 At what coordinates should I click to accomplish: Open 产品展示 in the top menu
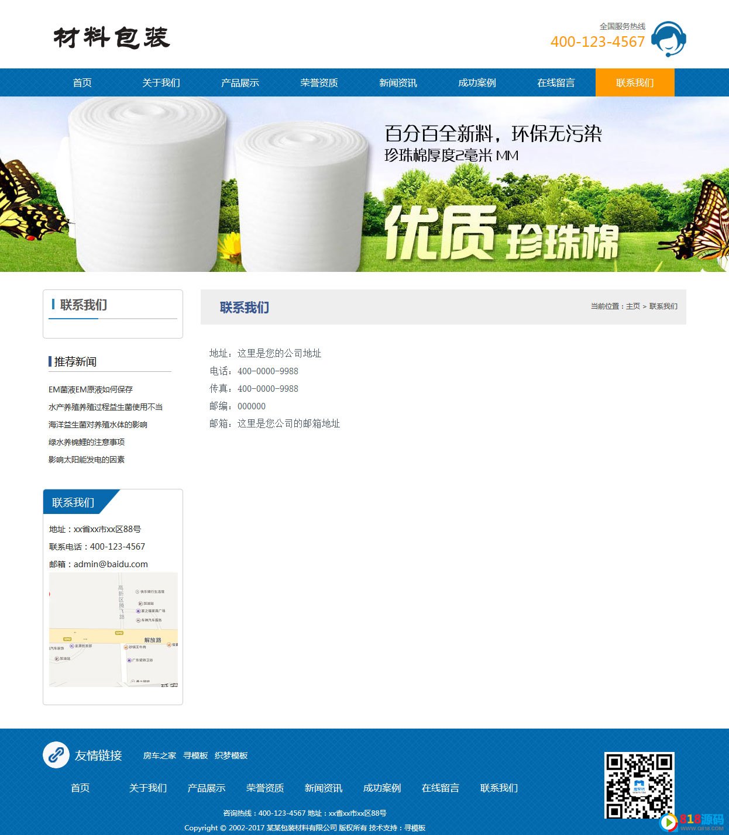[x=240, y=82]
